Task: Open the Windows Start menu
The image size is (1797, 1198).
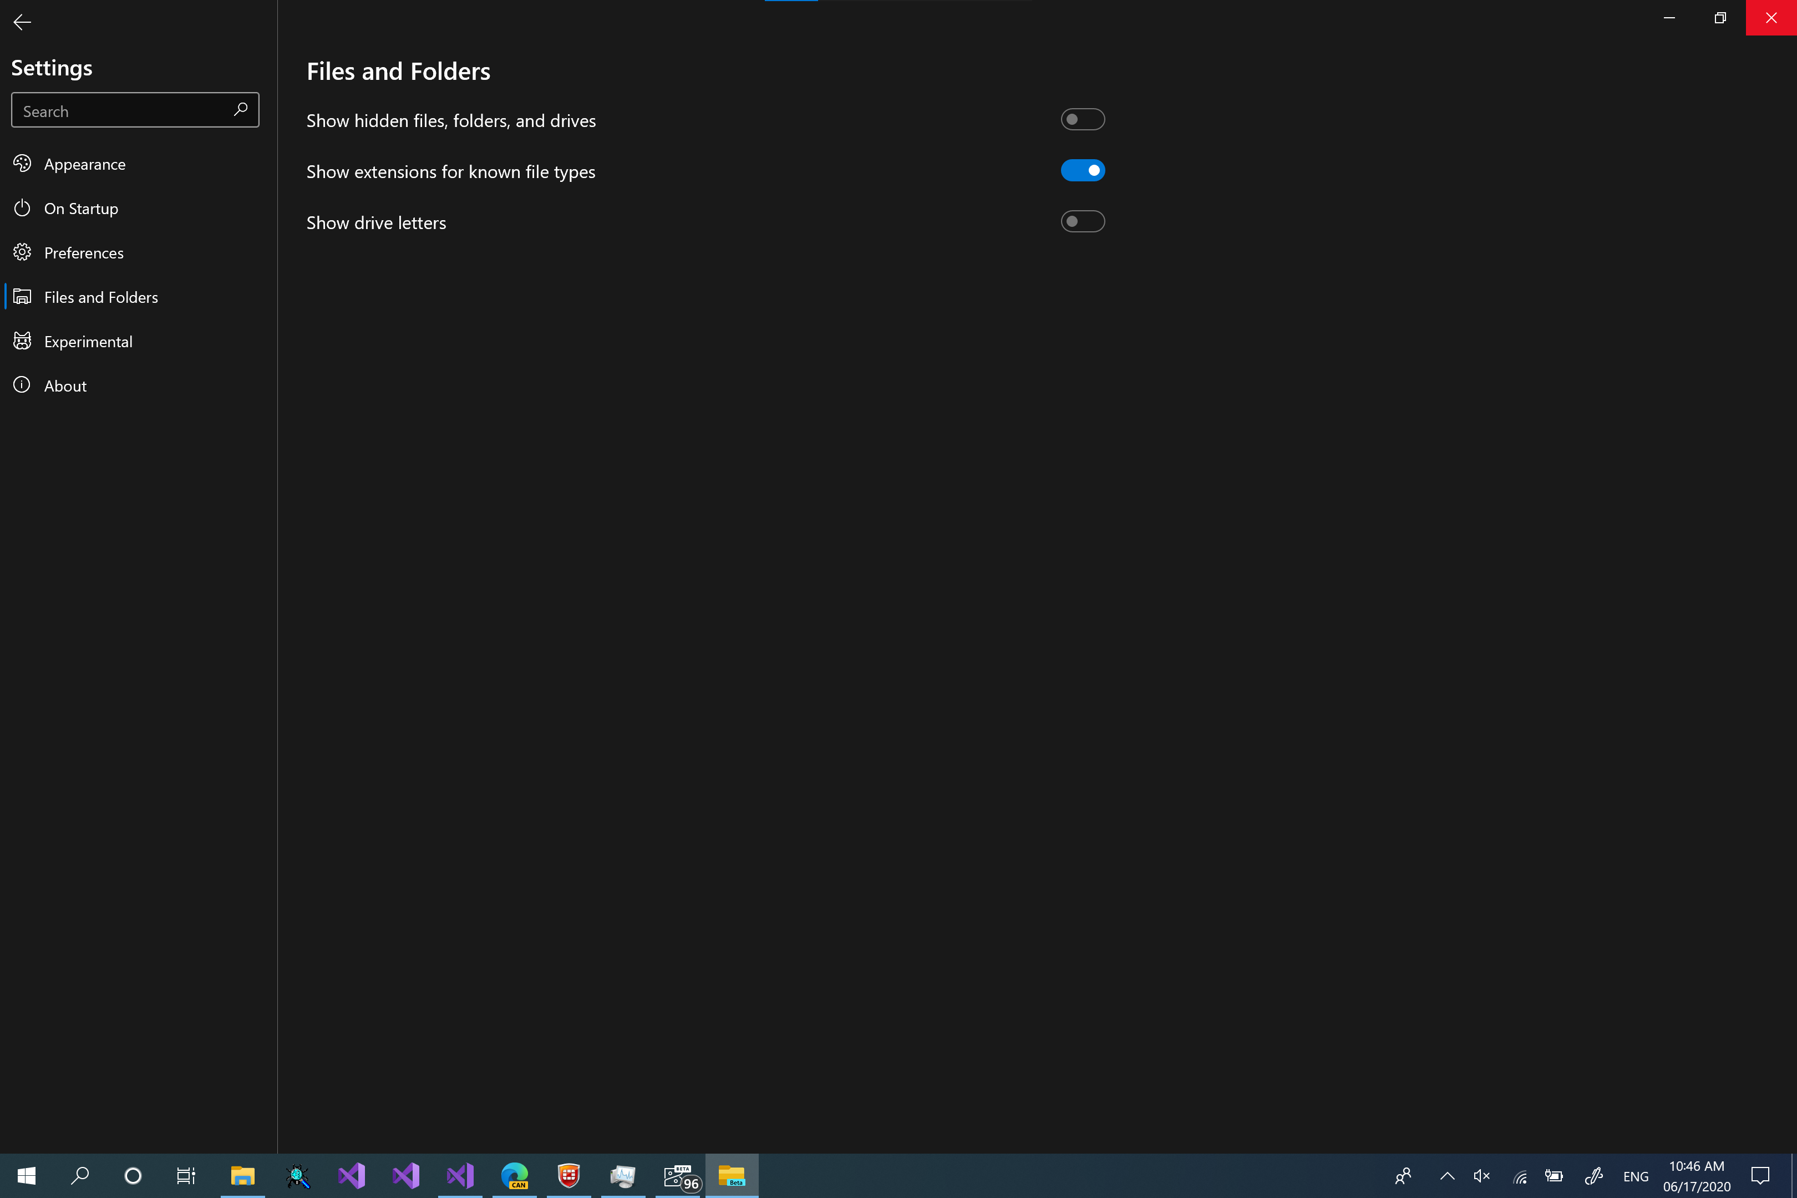Action: coord(26,1176)
